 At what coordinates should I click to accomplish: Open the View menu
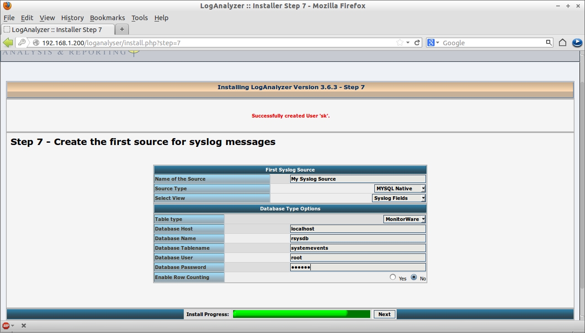tap(47, 18)
